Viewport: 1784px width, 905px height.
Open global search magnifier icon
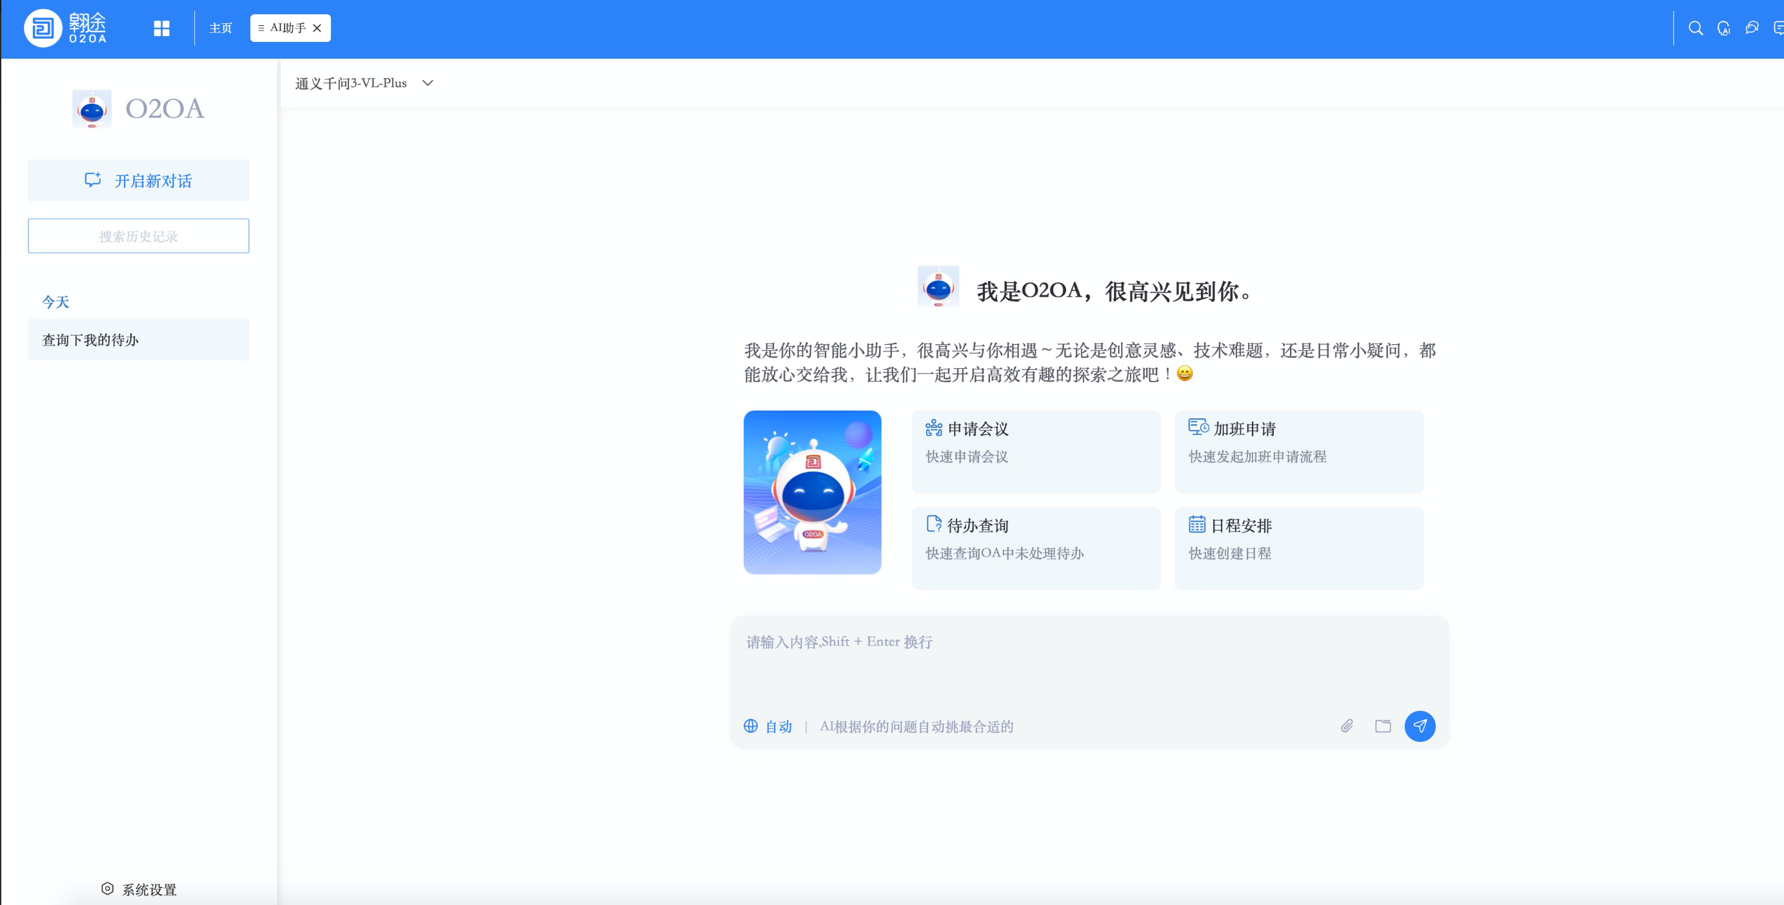coord(1696,28)
